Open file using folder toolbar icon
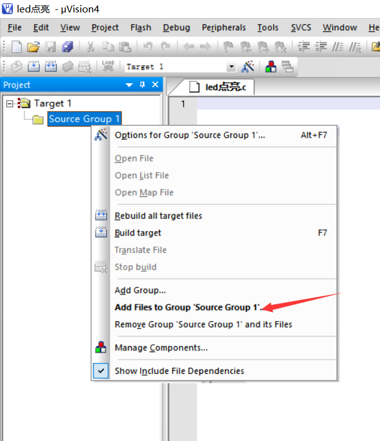Screen dimensions: 380x441 [x=33, y=47]
